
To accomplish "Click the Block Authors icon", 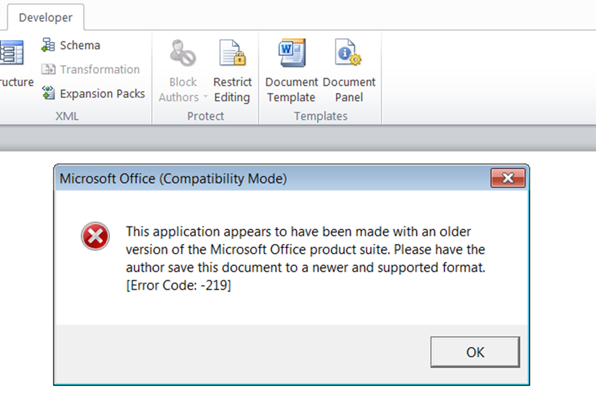I will click(x=183, y=54).
